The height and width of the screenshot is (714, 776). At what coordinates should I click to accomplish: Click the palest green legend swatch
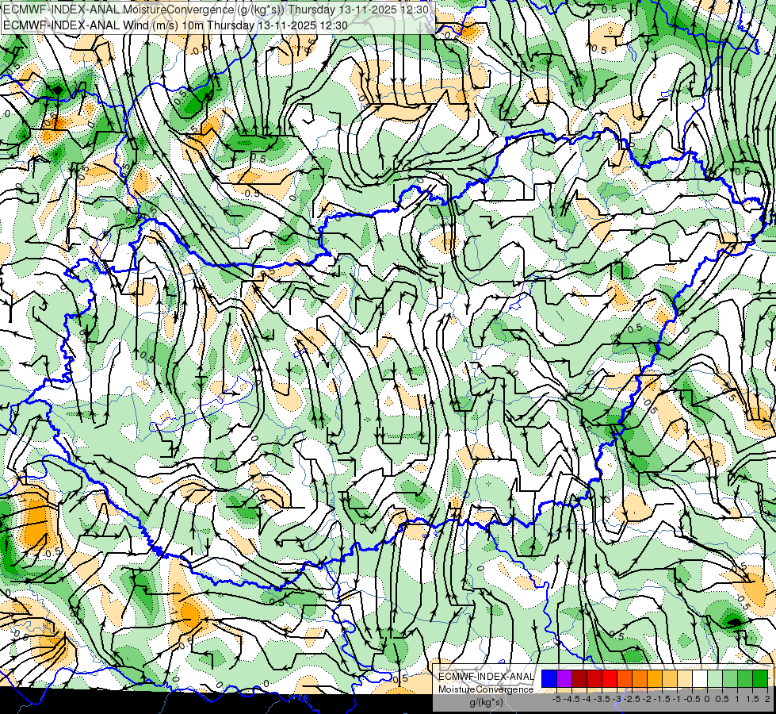click(x=715, y=679)
